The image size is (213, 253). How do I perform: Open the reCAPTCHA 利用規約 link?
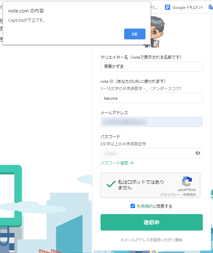[x=190, y=195]
